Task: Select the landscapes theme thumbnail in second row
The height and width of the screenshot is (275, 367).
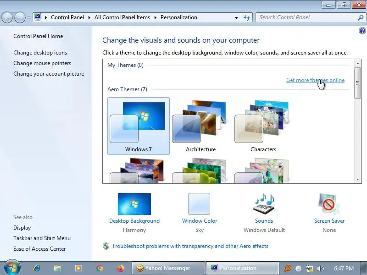Action: [x=139, y=170]
